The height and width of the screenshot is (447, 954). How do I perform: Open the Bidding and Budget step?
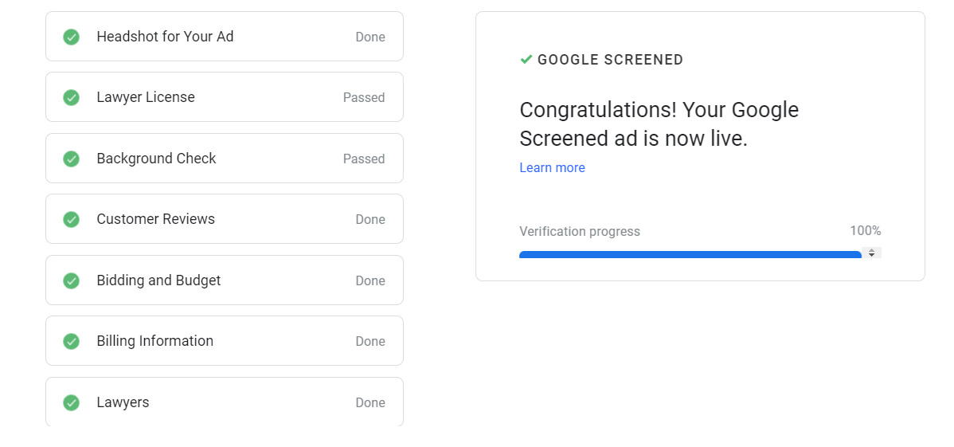225,280
